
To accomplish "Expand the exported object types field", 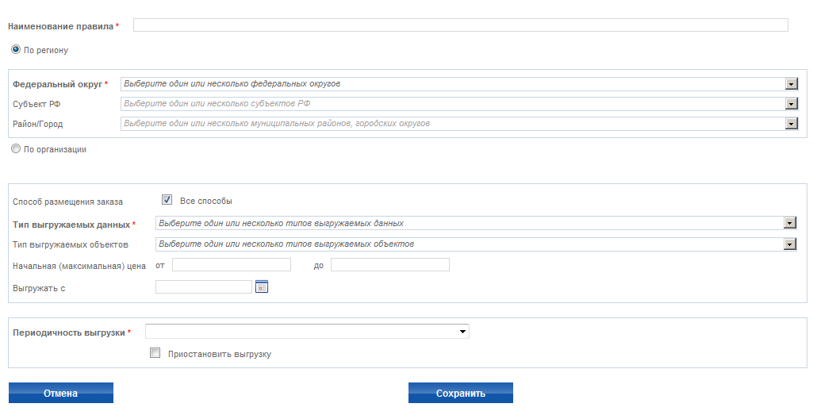I will (476, 244).
